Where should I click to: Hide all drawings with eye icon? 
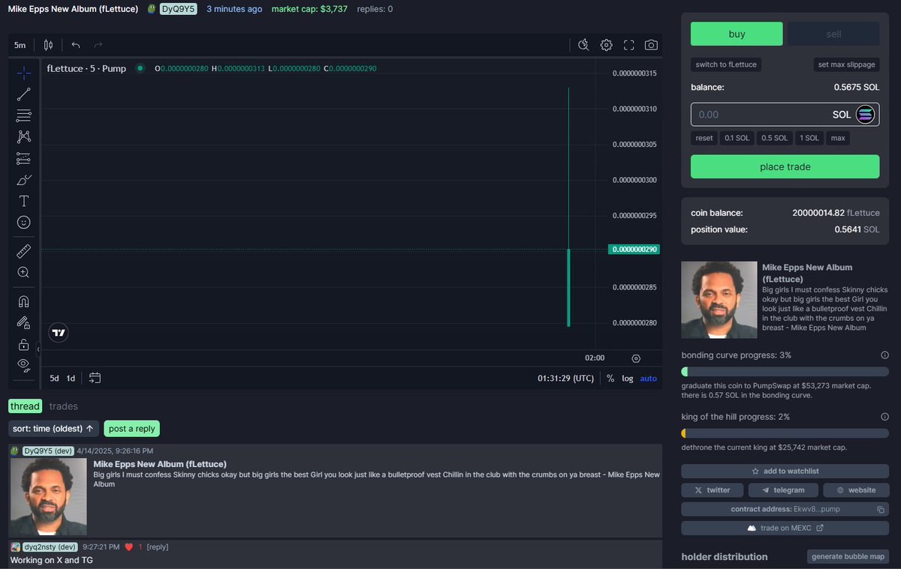(x=23, y=365)
